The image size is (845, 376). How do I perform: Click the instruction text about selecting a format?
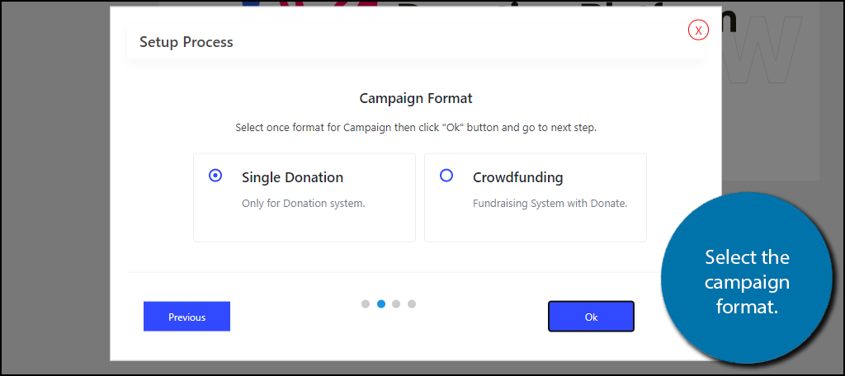[x=416, y=129]
